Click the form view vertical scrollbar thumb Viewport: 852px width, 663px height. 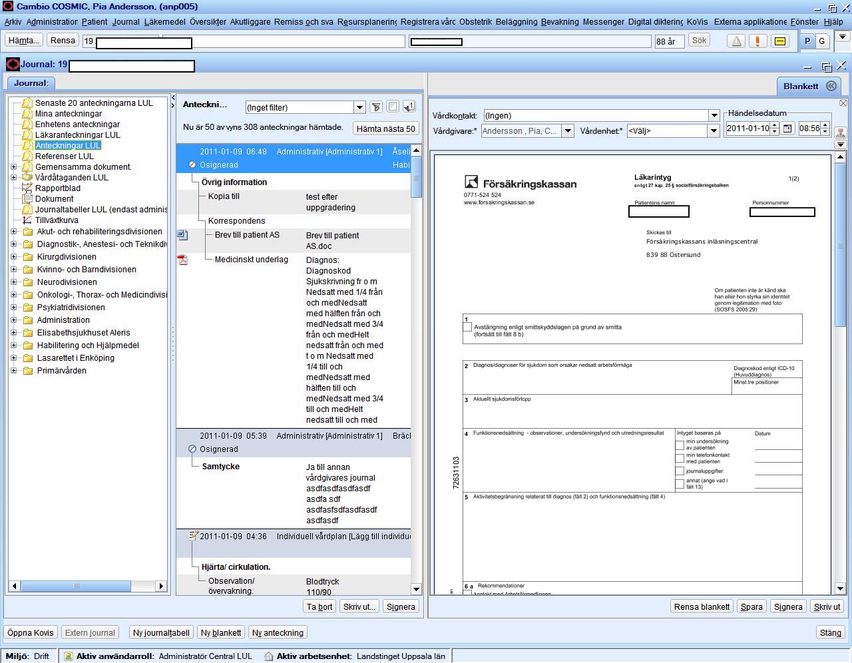coord(840,246)
